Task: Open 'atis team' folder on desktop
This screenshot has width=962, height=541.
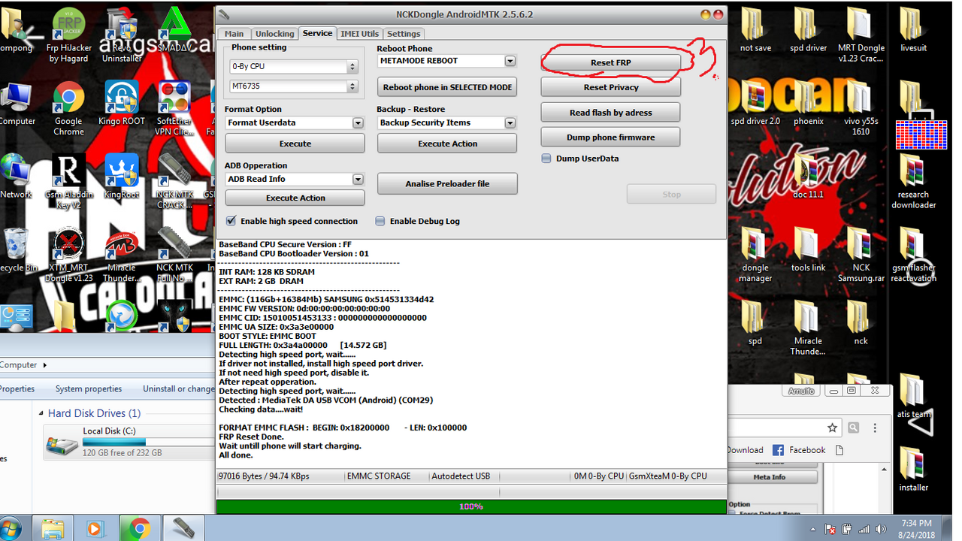Action: [x=914, y=397]
